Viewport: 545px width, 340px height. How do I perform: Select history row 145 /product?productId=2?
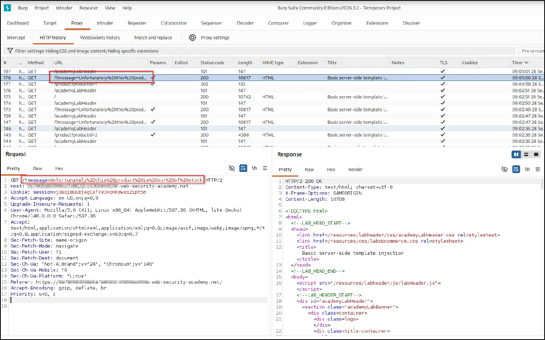(272, 135)
